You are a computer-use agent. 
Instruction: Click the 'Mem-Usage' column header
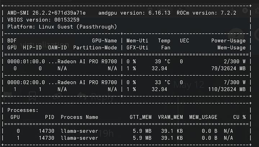[x=231, y=48]
